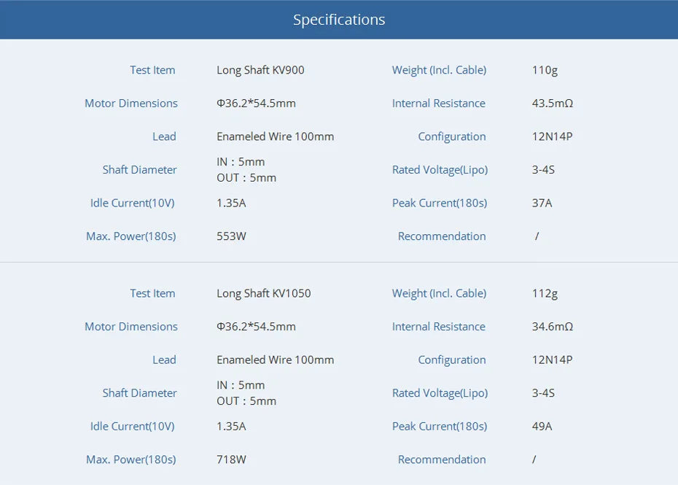
Task: Click the 49A peak current value
Action: click(x=542, y=426)
